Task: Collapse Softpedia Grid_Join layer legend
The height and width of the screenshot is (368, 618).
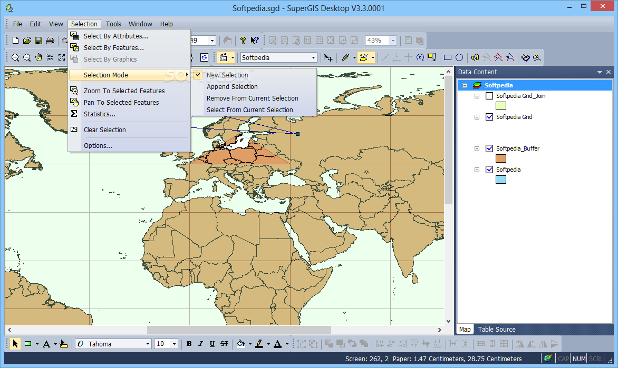Action: coord(477,96)
